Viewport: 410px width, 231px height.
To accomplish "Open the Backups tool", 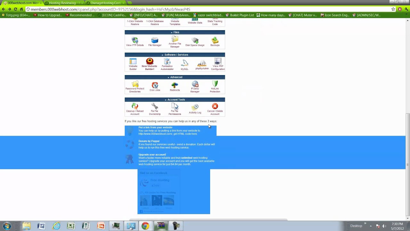I will (x=215, y=42).
